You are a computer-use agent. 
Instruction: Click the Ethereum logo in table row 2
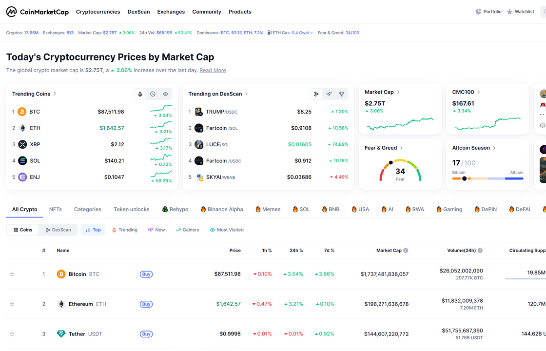pyautogui.click(x=61, y=304)
